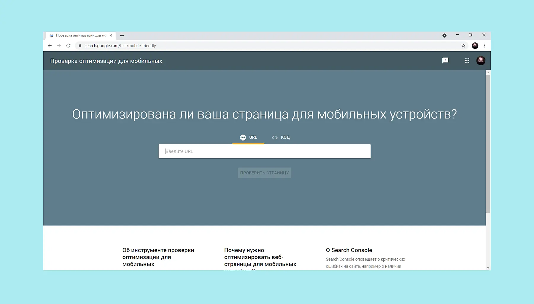Click the browser back arrow

click(50, 46)
